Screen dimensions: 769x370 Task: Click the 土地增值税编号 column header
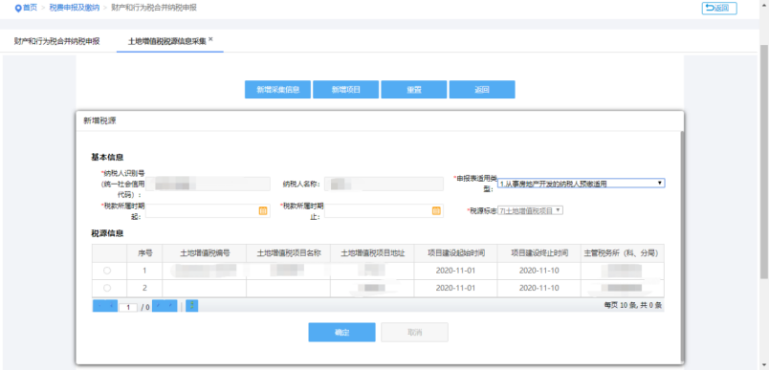(205, 253)
